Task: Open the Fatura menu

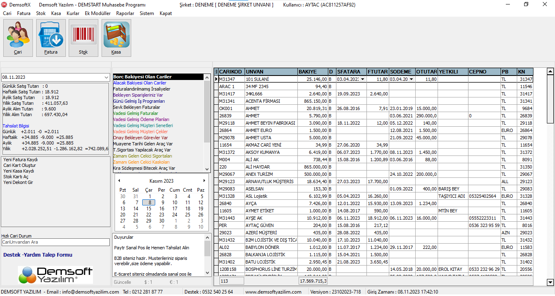Action: (x=24, y=13)
